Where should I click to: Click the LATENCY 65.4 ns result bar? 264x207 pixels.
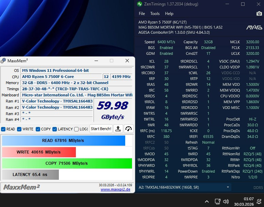(30, 175)
